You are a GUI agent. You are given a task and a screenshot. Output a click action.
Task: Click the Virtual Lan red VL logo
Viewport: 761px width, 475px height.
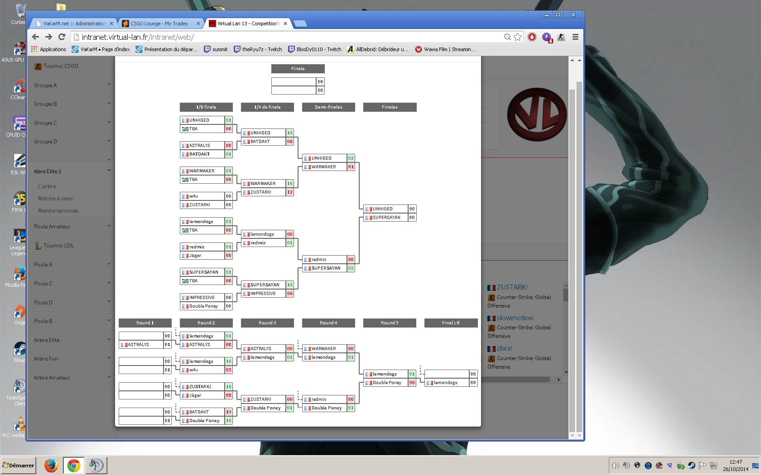(537, 114)
